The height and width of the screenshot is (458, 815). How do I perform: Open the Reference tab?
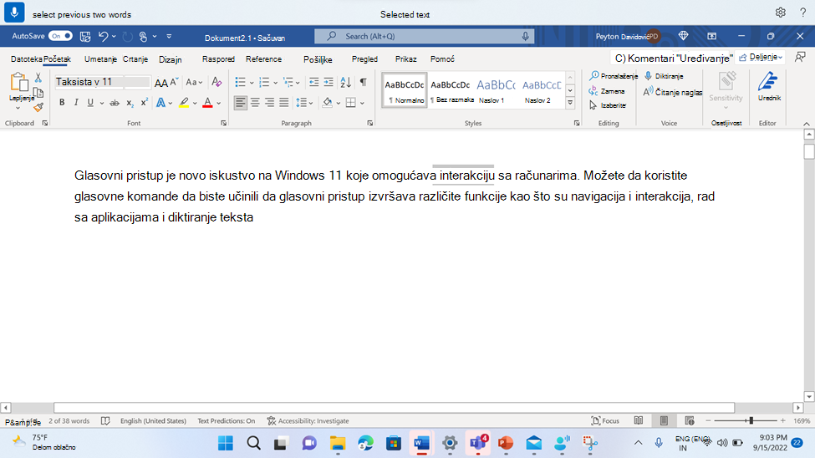263,59
